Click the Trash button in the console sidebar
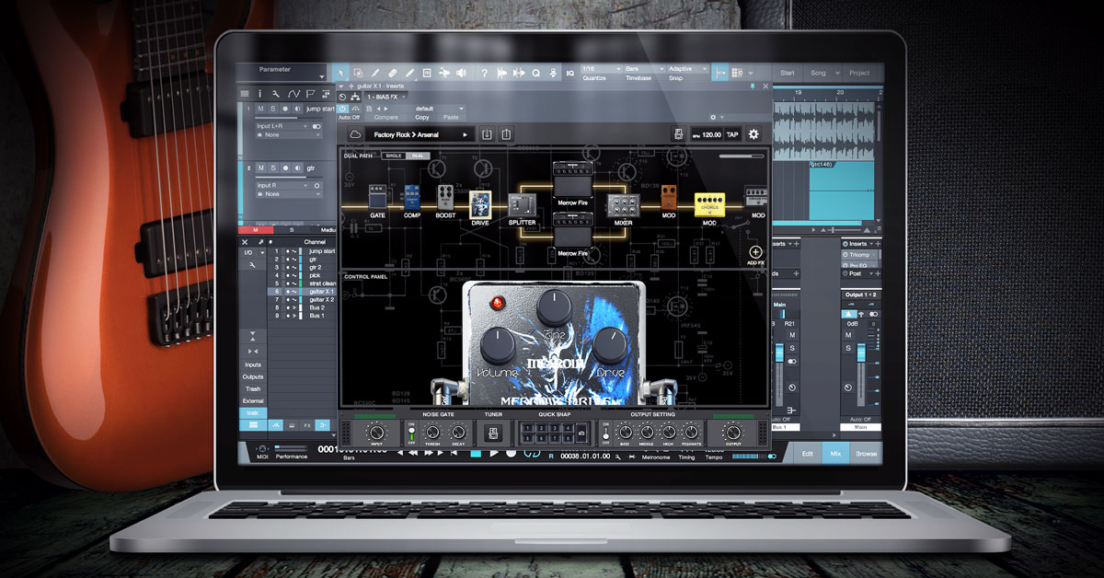The width and height of the screenshot is (1104, 578). click(x=254, y=389)
